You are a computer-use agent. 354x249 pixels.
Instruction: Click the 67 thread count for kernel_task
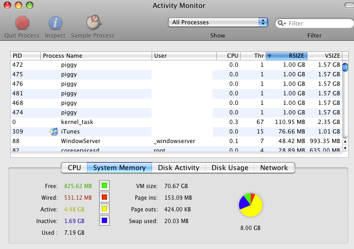coord(260,122)
